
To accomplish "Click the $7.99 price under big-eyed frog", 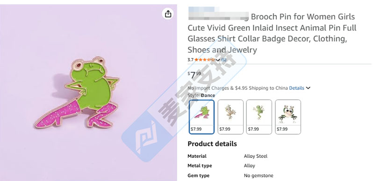I will (282, 129).
